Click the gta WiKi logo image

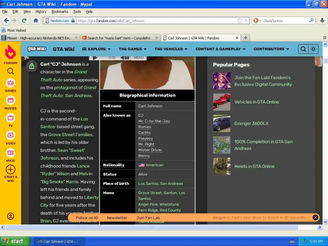pos(37,49)
